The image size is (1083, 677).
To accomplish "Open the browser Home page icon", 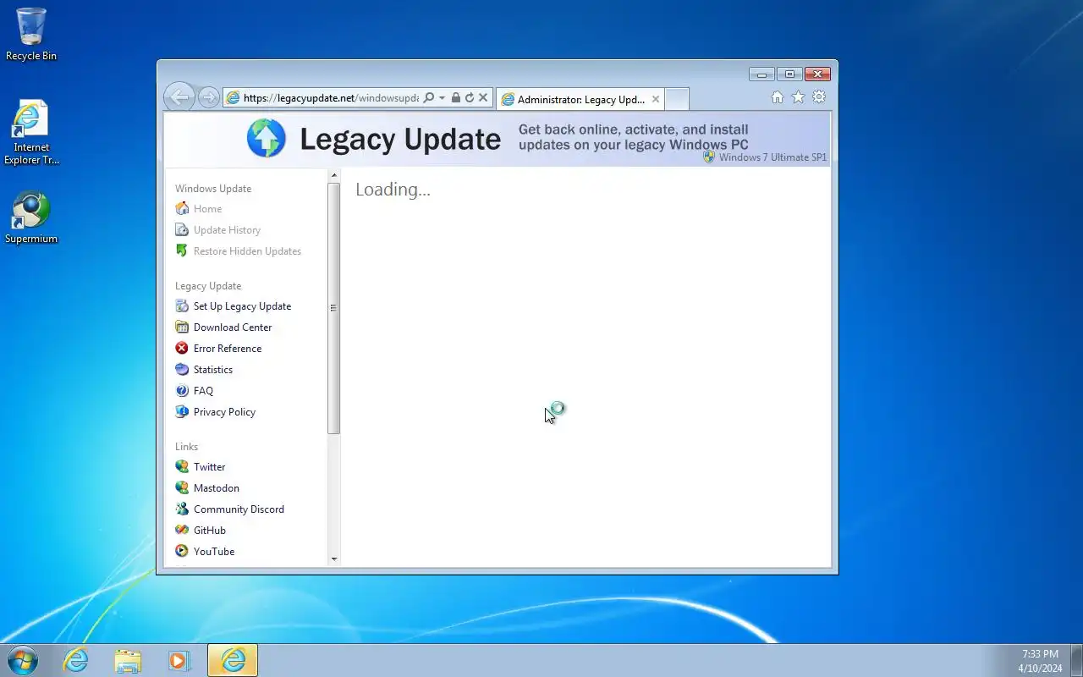I will tap(778, 97).
